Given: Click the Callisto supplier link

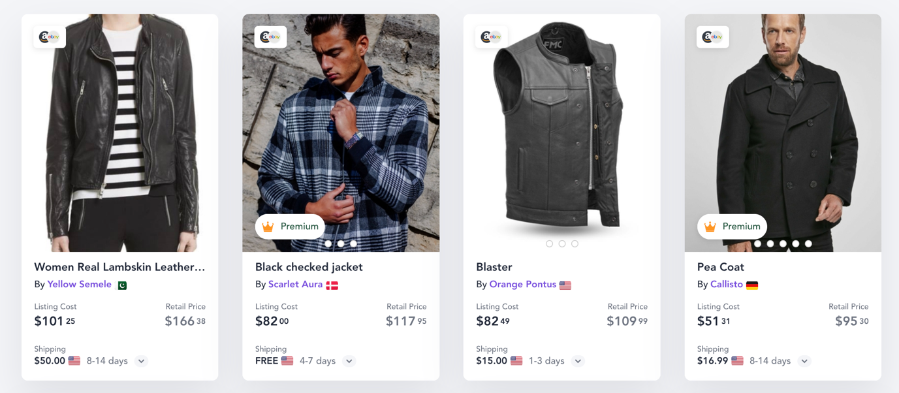Looking at the screenshot, I should click(727, 285).
